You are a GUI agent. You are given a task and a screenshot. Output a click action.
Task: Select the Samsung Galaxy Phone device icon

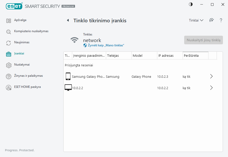click(x=68, y=76)
